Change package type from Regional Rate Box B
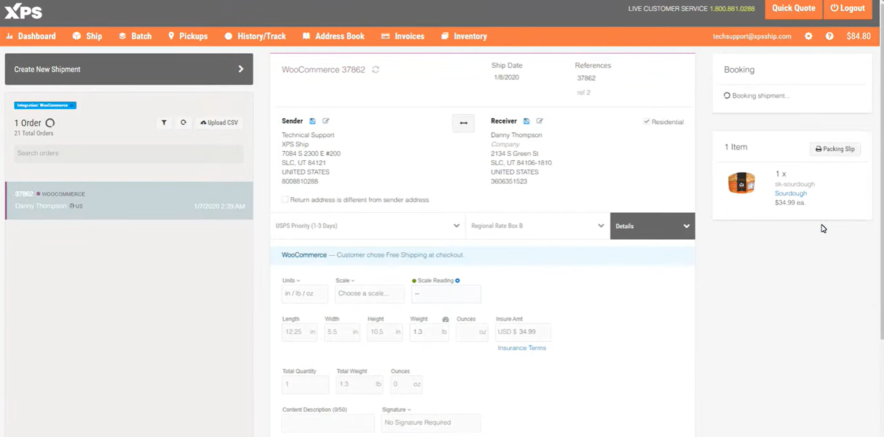884x437 pixels. pyautogui.click(x=537, y=226)
